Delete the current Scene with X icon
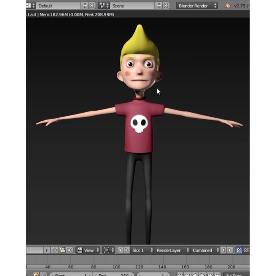The image size is (276, 276). tap(166, 6)
